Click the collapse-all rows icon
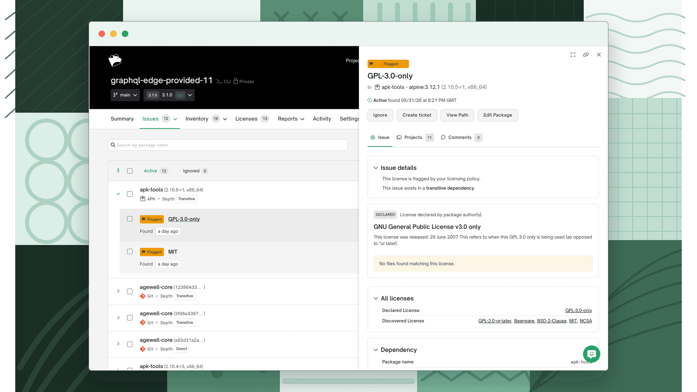The height and width of the screenshot is (392, 697). [118, 170]
